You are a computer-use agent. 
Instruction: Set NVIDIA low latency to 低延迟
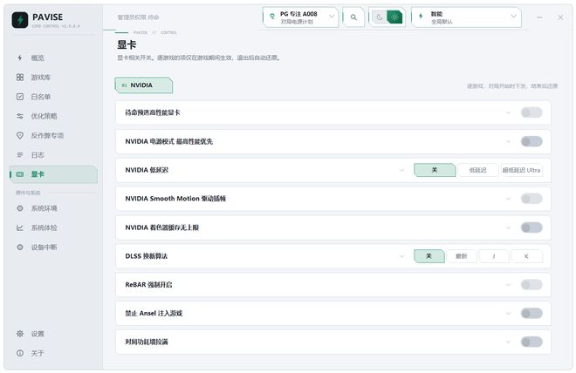point(478,170)
